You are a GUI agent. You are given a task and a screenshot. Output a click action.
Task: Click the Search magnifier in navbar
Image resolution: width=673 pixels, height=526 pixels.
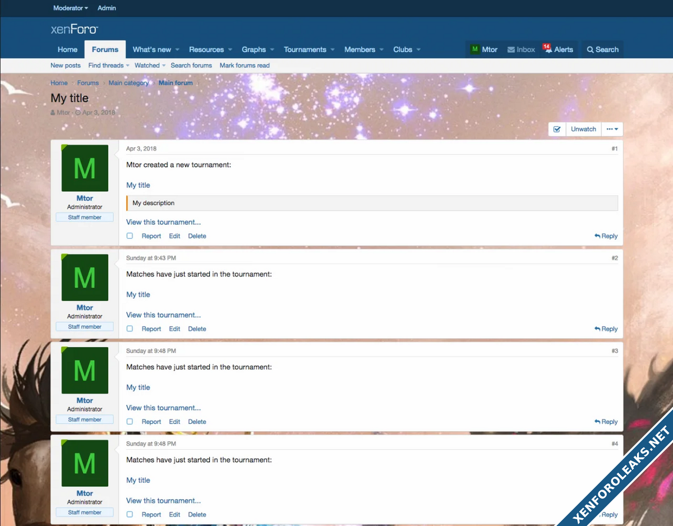[590, 49]
